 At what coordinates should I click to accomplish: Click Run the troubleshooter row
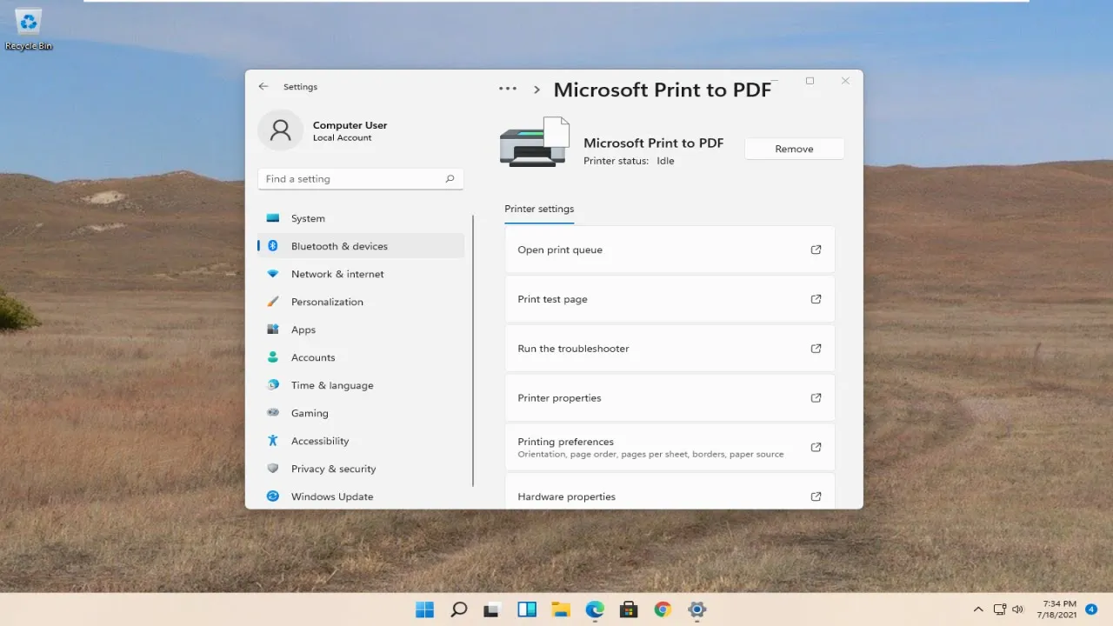(670, 349)
